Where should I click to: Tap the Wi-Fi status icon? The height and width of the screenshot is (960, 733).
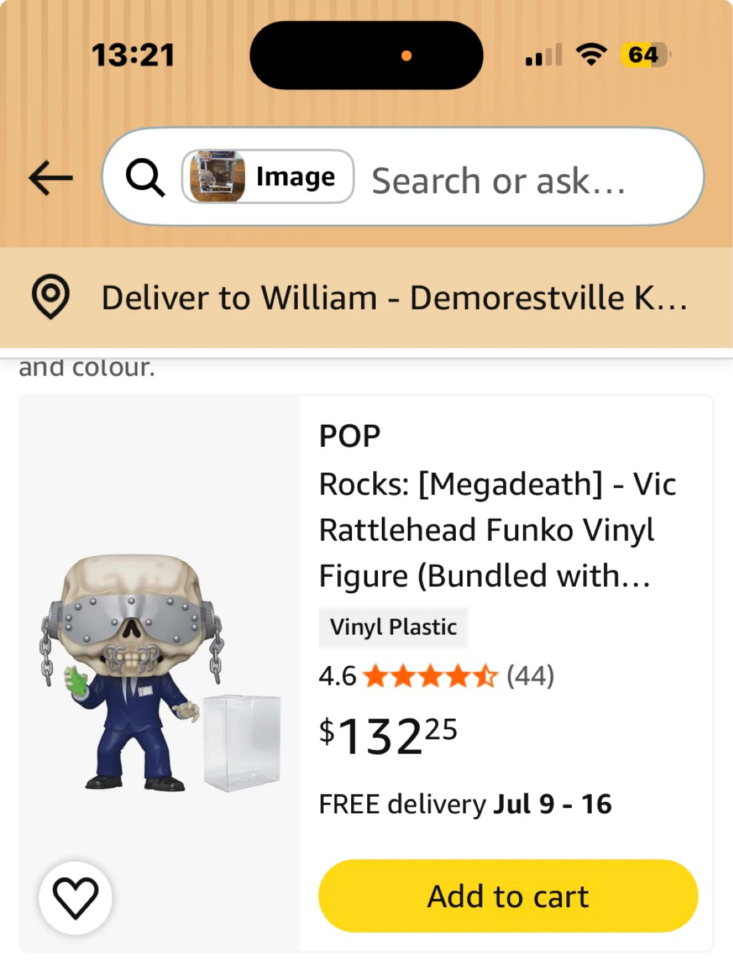591,55
